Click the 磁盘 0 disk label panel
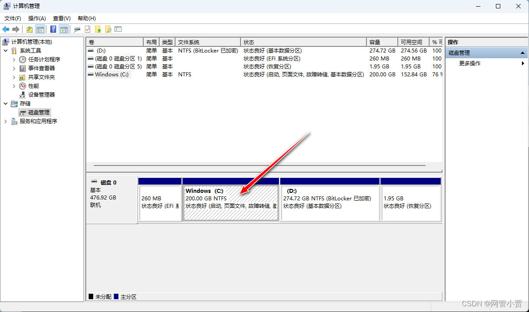This screenshot has height=312, width=529. click(112, 199)
